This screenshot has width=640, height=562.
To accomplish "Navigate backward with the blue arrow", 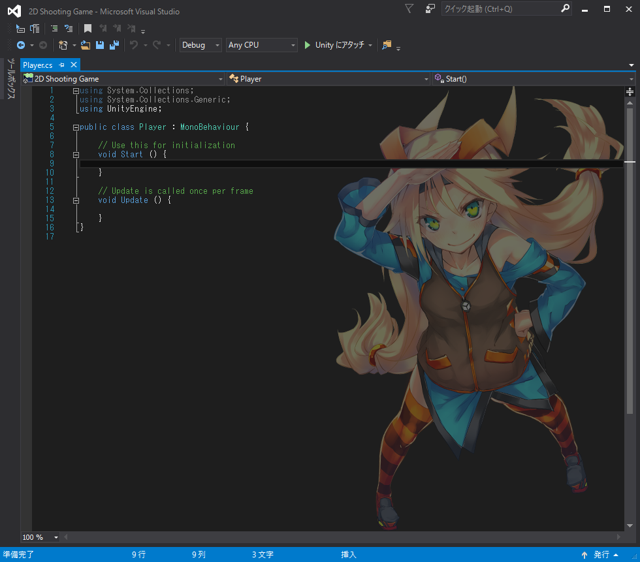I will click(21, 45).
